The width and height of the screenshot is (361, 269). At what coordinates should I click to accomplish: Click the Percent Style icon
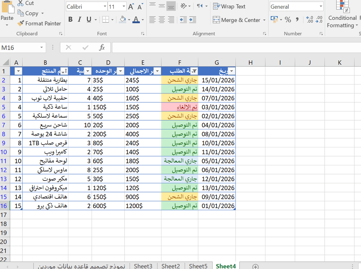[288, 20]
